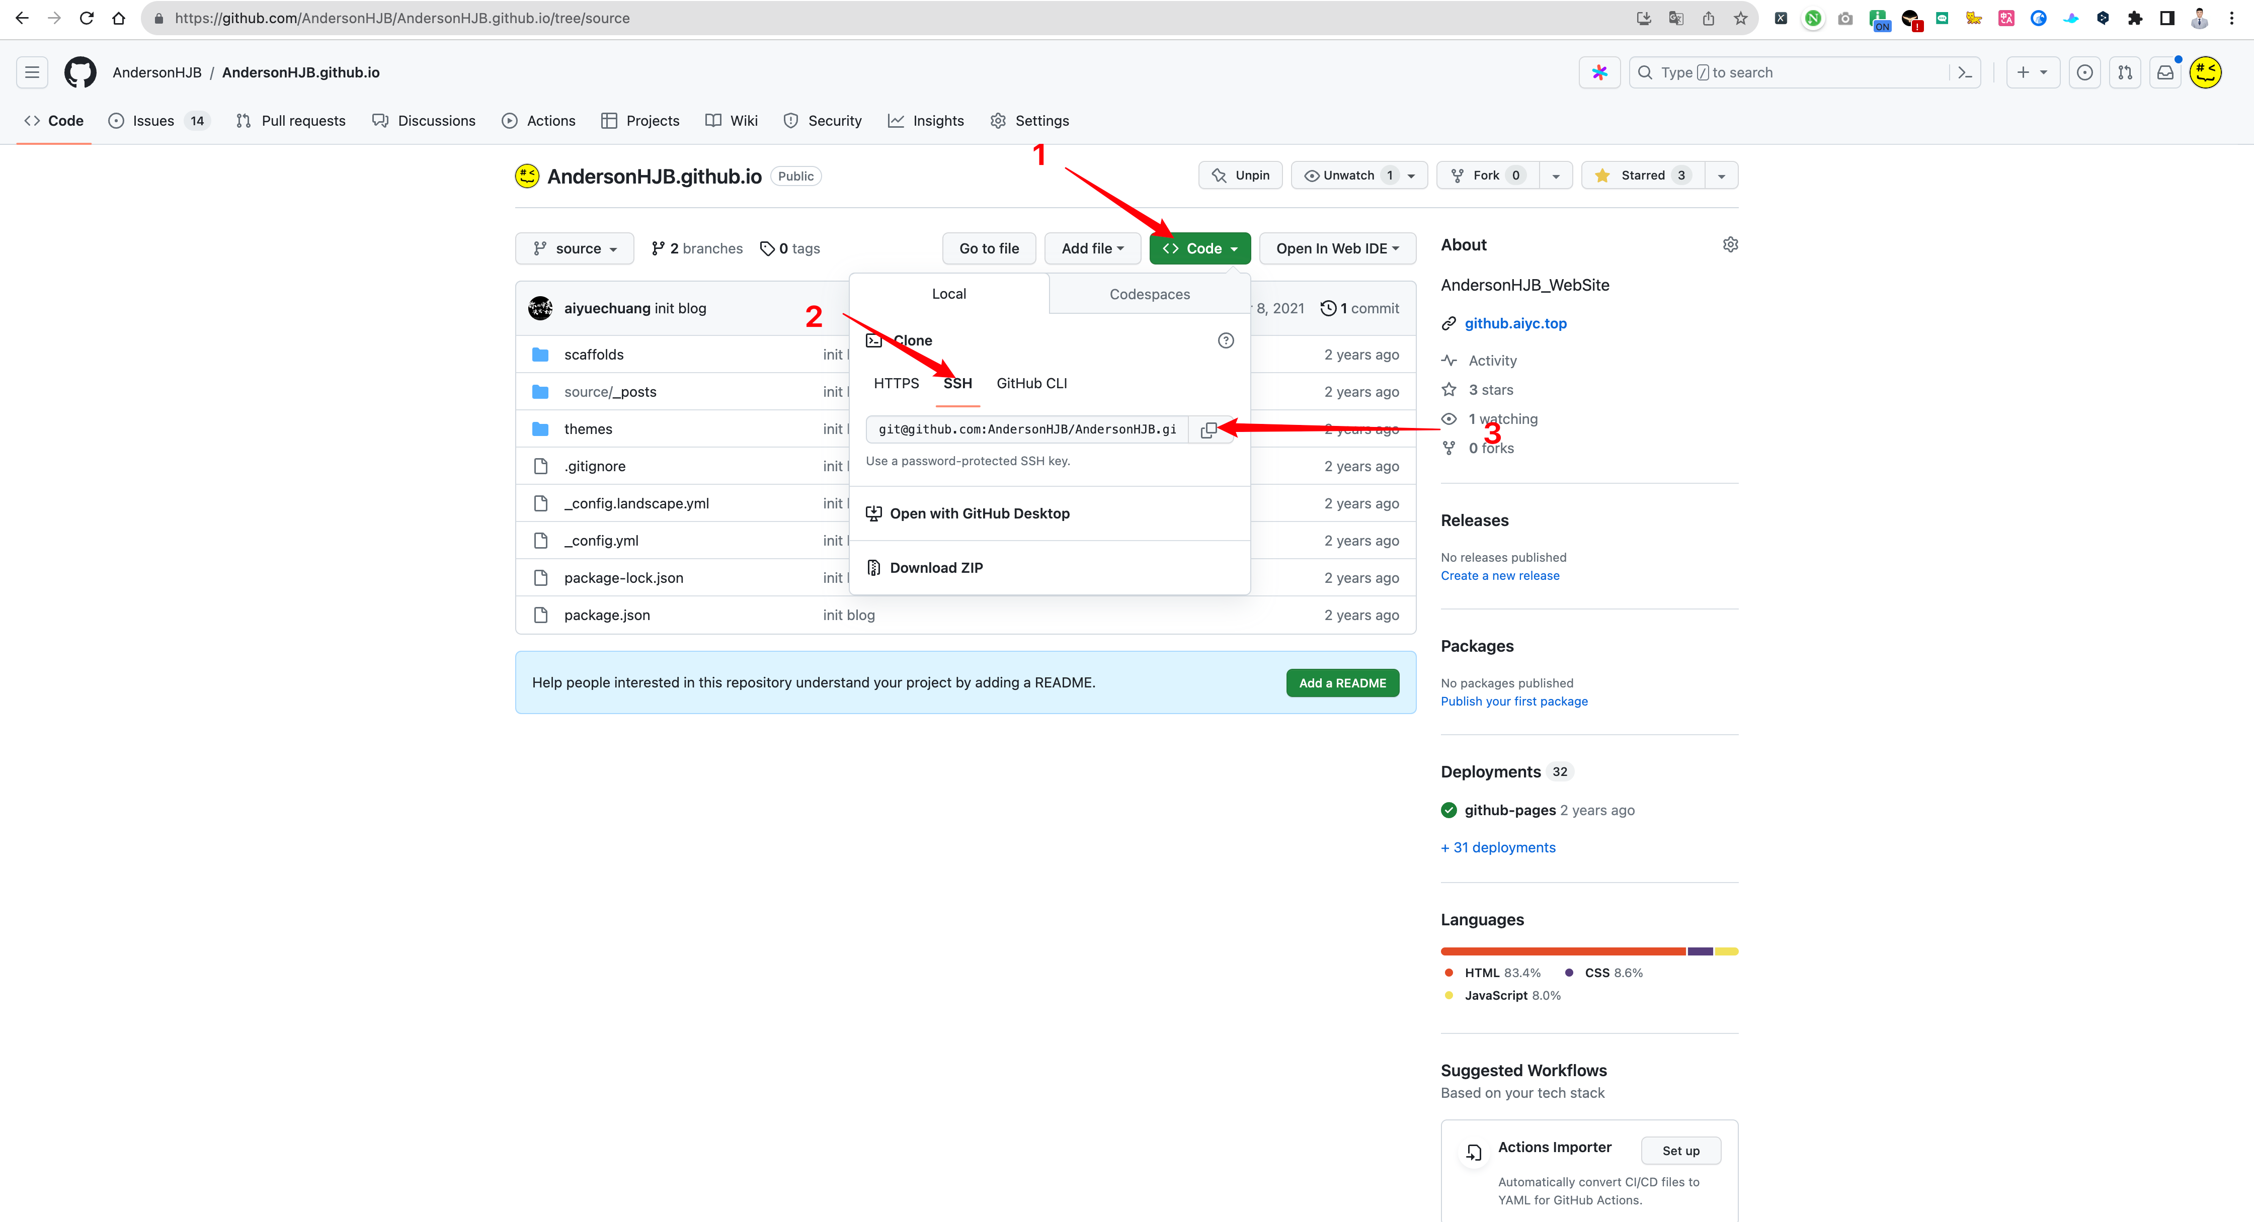The height and width of the screenshot is (1222, 2254).
Task: Expand the Open In Web IDE dropdown
Action: click(1337, 248)
